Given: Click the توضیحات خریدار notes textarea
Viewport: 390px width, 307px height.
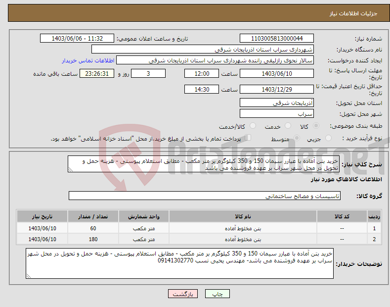Looking at the screenshot, I should pyautogui.click(x=179, y=263).
